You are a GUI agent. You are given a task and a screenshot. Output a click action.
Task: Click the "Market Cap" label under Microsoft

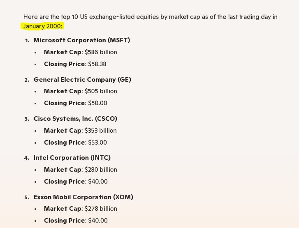(x=63, y=52)
